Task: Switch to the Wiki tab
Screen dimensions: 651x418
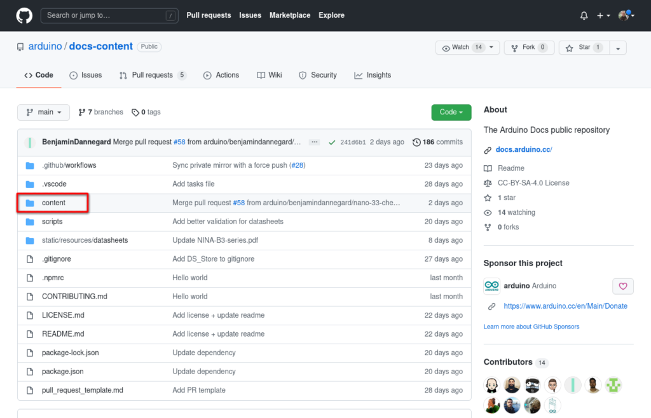Action: point(270,75)
